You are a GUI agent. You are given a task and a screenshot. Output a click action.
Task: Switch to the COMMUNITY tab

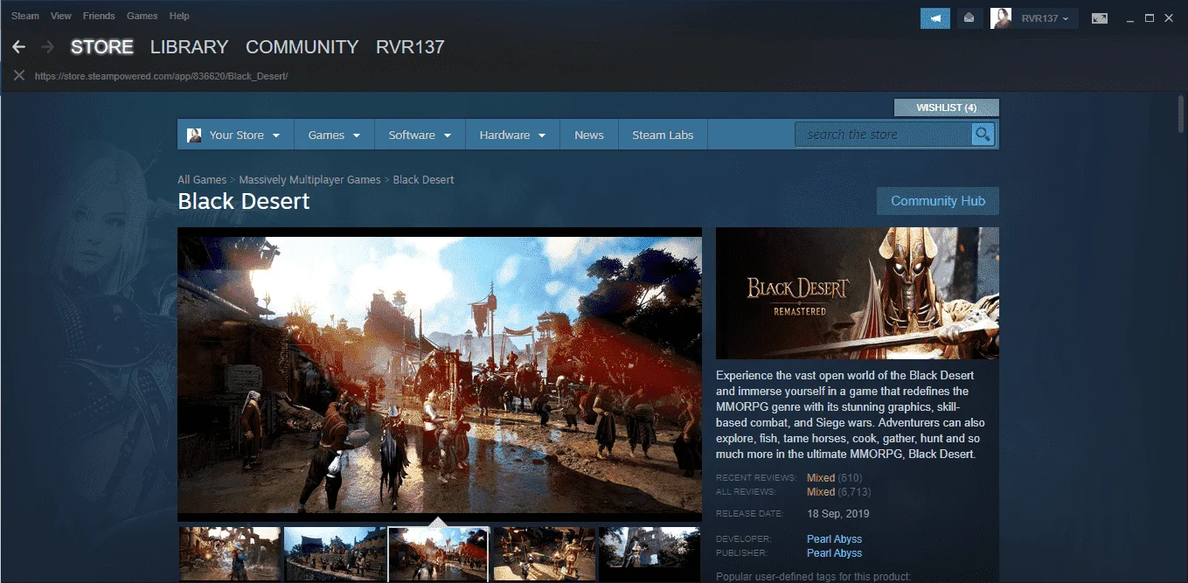(x=302, y=47)
